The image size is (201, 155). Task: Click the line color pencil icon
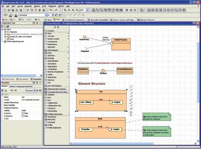pos(11,15)
